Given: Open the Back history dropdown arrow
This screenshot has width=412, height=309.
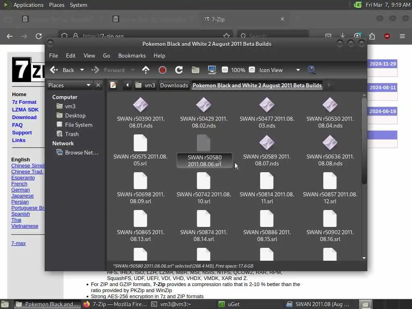Looking at the screenshot, I should point(82,70).
